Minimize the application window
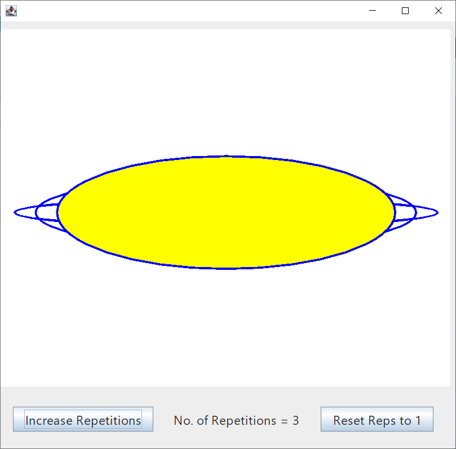Screen dimensions: 456x449 pyautogui.click(x=372, y=11)
